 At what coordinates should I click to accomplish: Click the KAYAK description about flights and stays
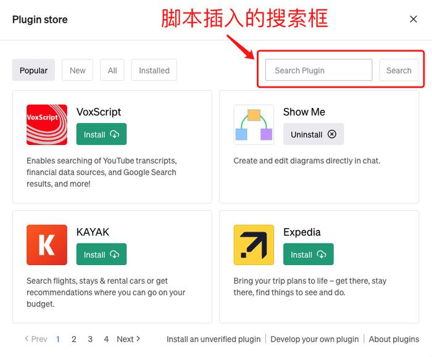click(x=106, y=292)
